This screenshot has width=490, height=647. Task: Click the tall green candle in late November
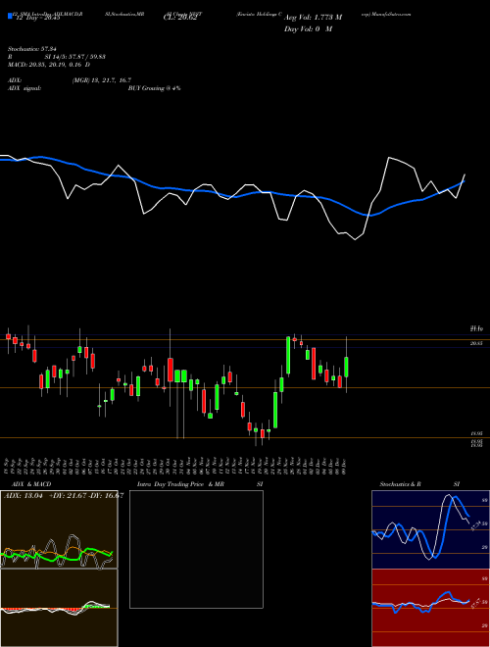click(x=288, y=355)
